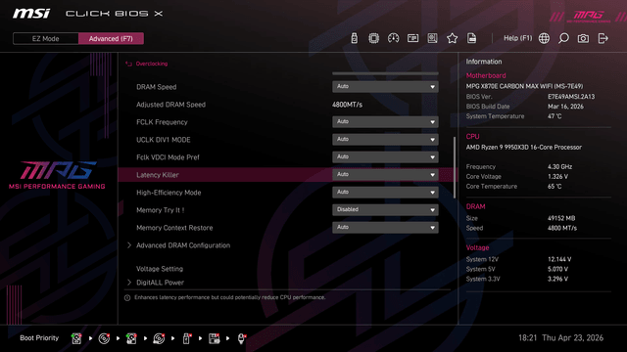Select the Latency Killer row label
The height and width of the screenshot is (352, 627).
tap(158, 175)
